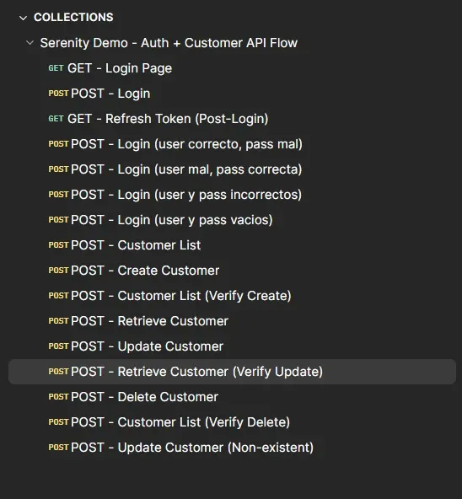Select the Serenity Demo - Auth + Customer API Flow collection

pyautogui.click(x=169, y=43)
